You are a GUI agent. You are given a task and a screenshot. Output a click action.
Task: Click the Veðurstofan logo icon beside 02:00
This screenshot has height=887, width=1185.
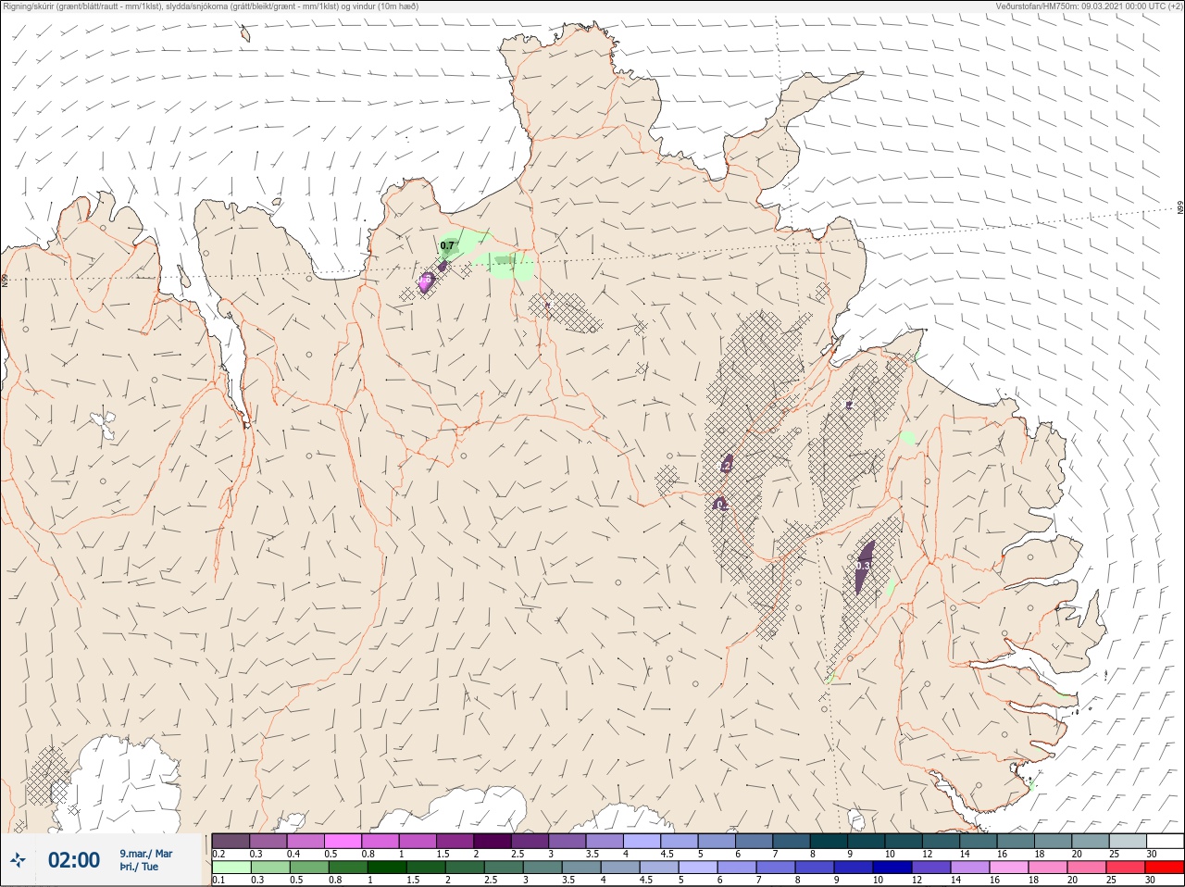pyautogui.click(x=19, y=860)
